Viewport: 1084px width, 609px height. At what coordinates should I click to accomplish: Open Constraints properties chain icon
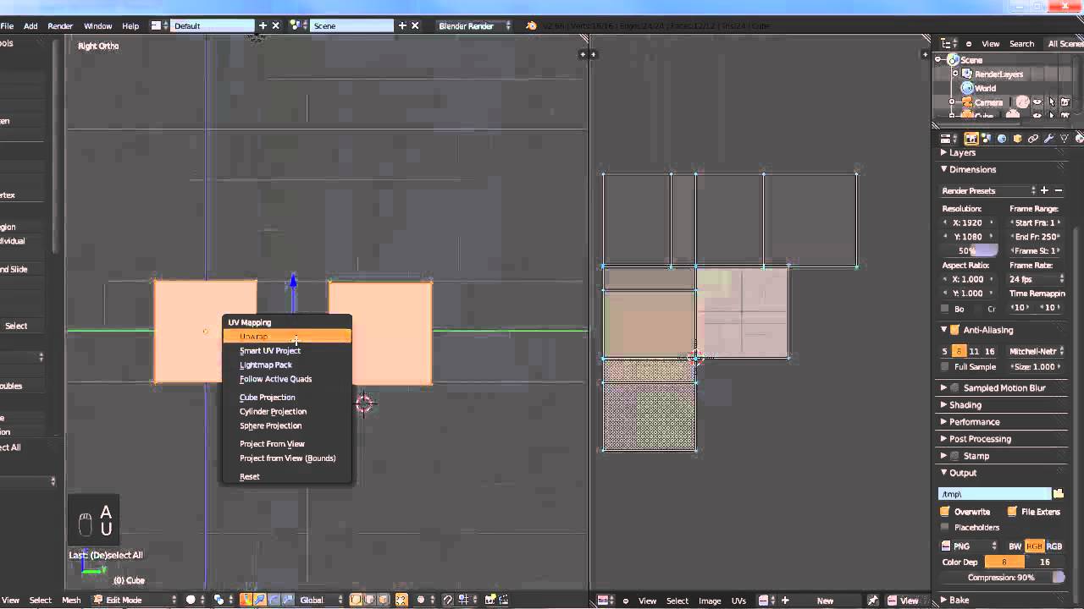pyautogui.click(x=1032, y=139)
